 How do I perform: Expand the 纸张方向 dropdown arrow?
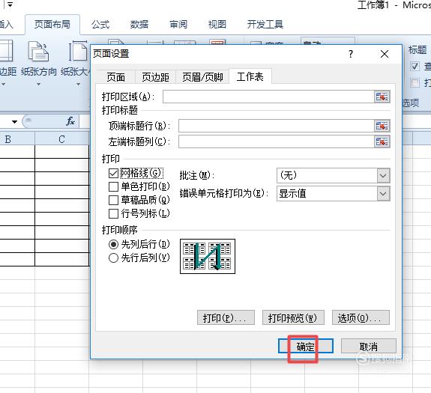click(38, 84)
